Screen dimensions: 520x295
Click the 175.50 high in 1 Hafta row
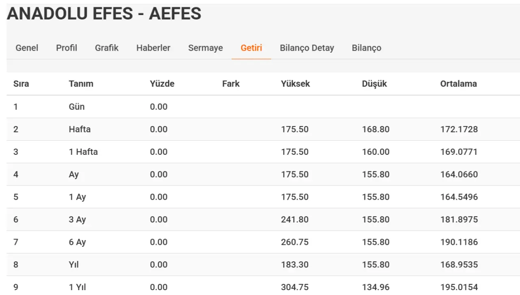click(x=295, y=152)
